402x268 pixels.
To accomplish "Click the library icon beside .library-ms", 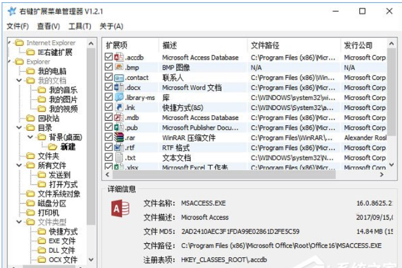I will pos(118,97).
